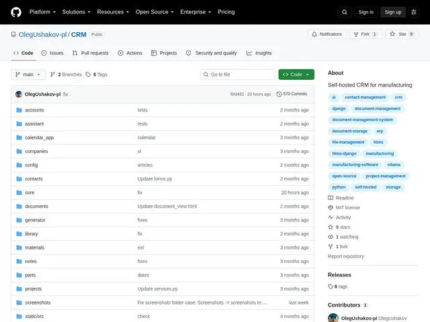Open the OlegUshakov-pl owner link in the title
The image size is (430, 322).
tap(42, 34)
